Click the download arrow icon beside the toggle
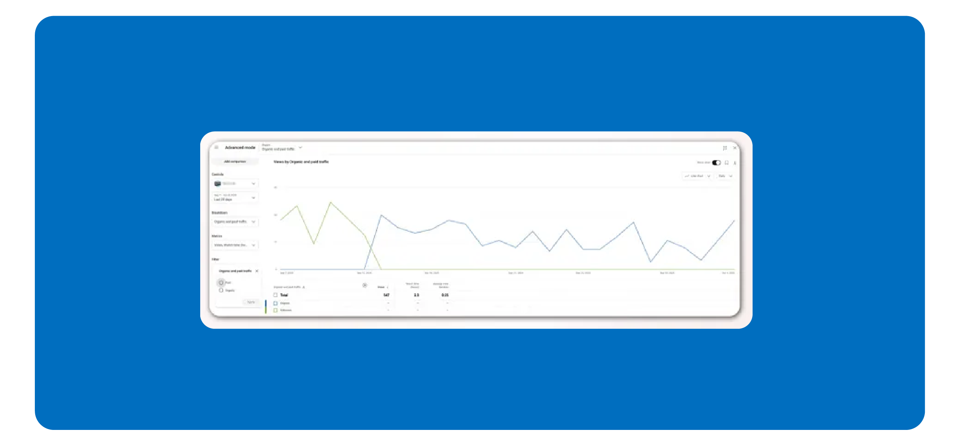 (735, 163)
